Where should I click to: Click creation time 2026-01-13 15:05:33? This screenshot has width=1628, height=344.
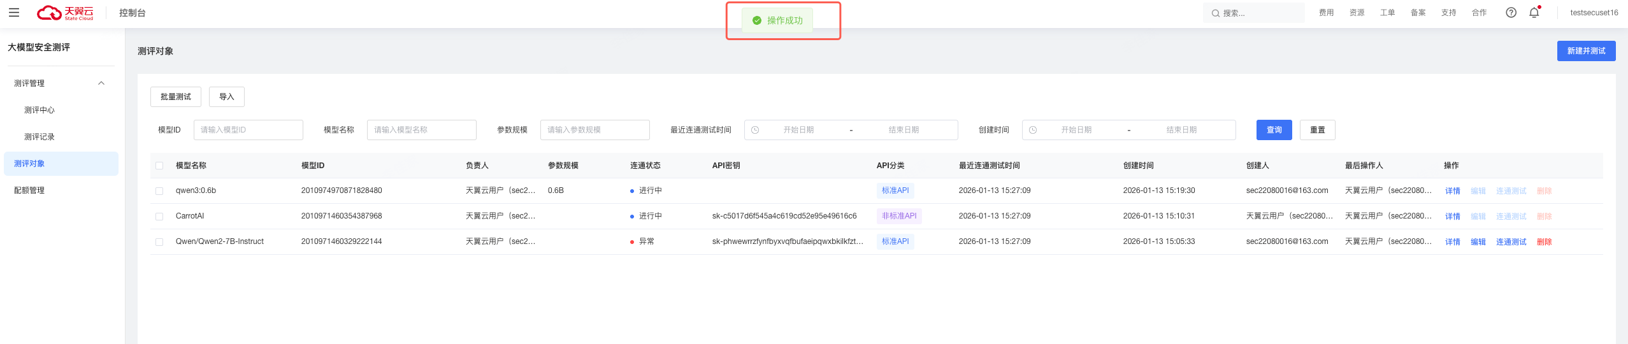tap(1159, 241)
